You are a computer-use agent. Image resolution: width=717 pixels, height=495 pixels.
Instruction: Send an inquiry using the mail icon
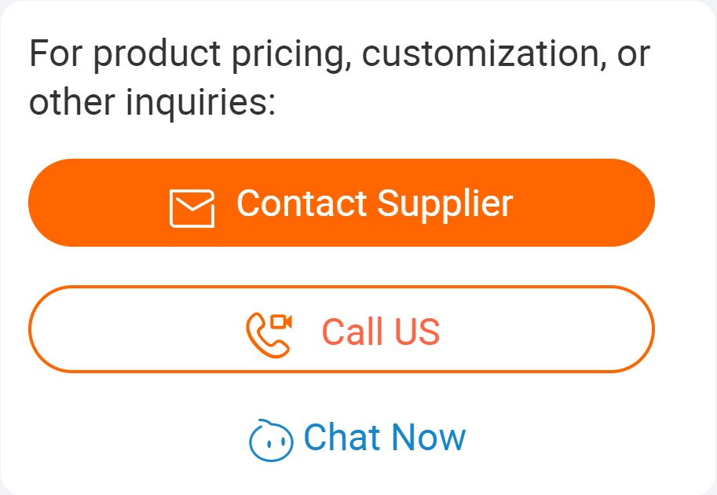coord(192,209)
